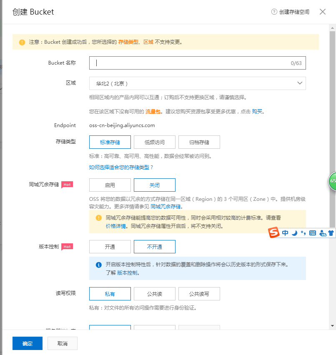Screen dimensions: 336x355
Task: Click the Sogou input method logo icon
Action: (274, 233)
